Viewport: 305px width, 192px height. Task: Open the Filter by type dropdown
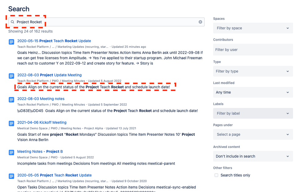[253, 71]
